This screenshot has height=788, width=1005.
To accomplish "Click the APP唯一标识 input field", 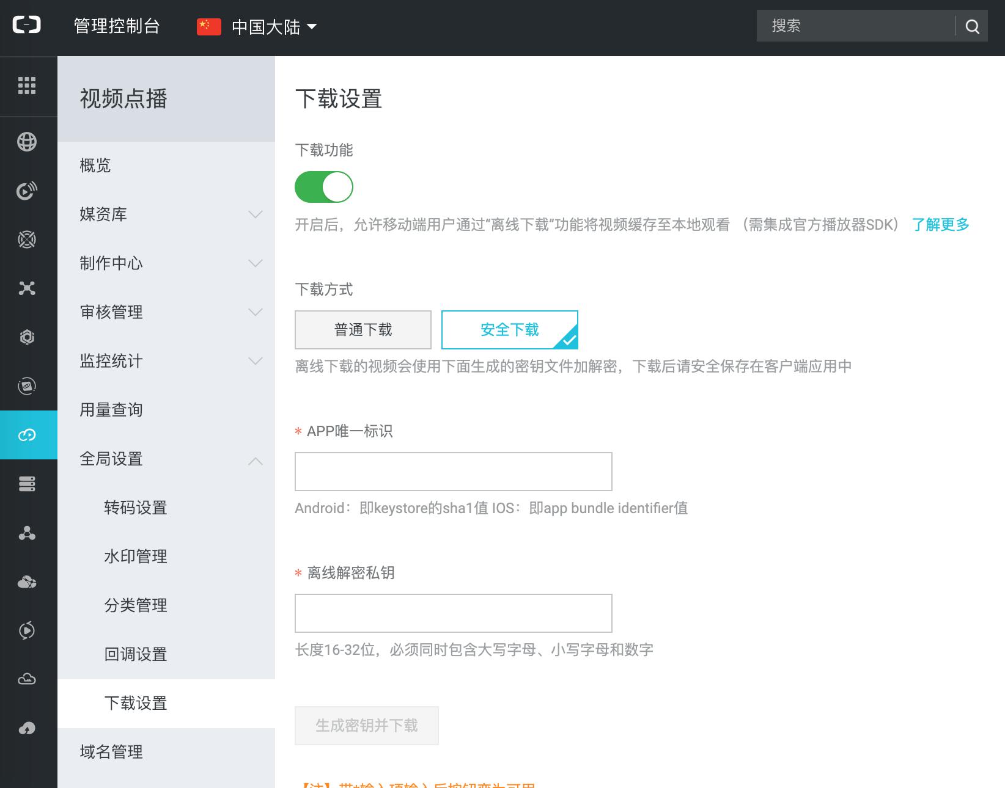I will [x=453, y=472].
